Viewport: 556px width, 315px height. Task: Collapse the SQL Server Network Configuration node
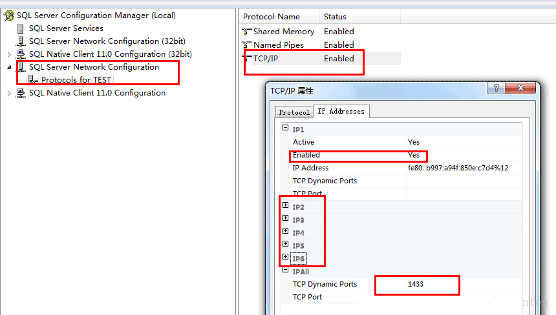10,67
